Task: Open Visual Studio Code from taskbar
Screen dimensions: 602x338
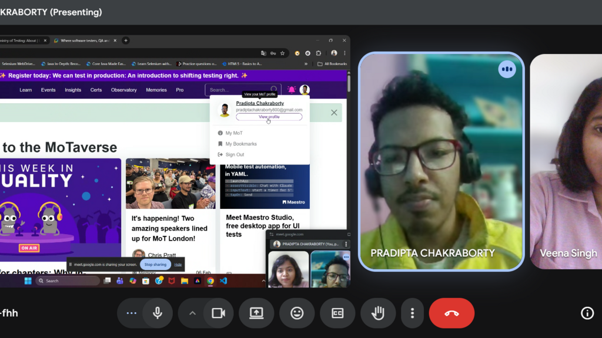Action: 223,281
